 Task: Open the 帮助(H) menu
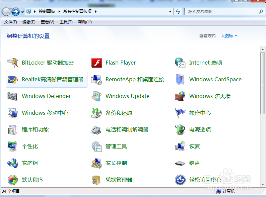point(85,22)
